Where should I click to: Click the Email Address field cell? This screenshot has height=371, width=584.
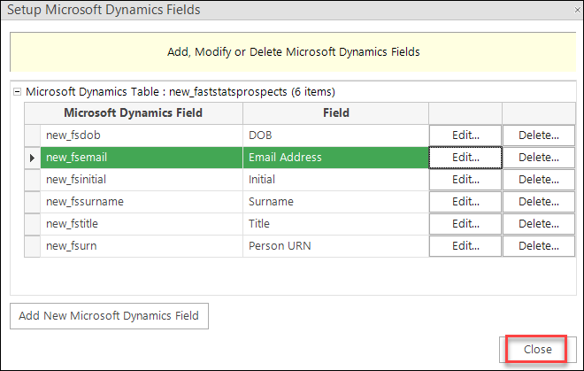(335, 158)
